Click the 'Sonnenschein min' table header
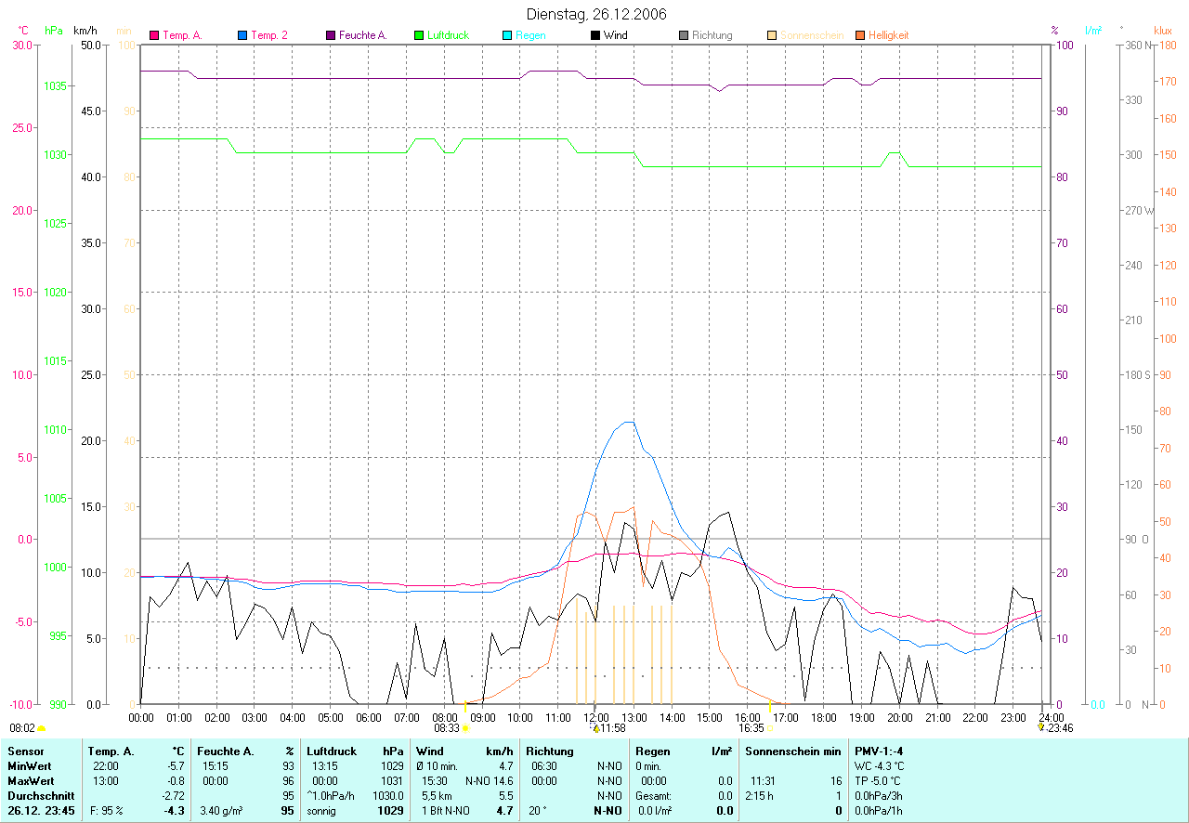The height and width of the screenshot is (823, 1189). (793, 751)
